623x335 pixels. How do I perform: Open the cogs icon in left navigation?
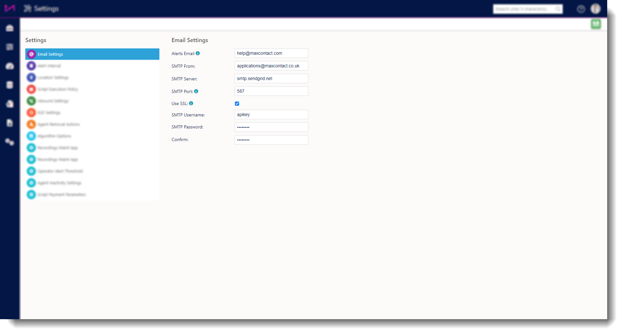[10, 142]
